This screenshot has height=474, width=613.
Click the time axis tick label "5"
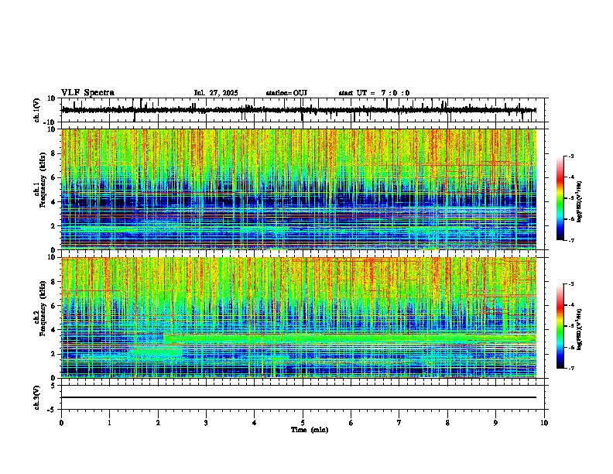point(303,423)
